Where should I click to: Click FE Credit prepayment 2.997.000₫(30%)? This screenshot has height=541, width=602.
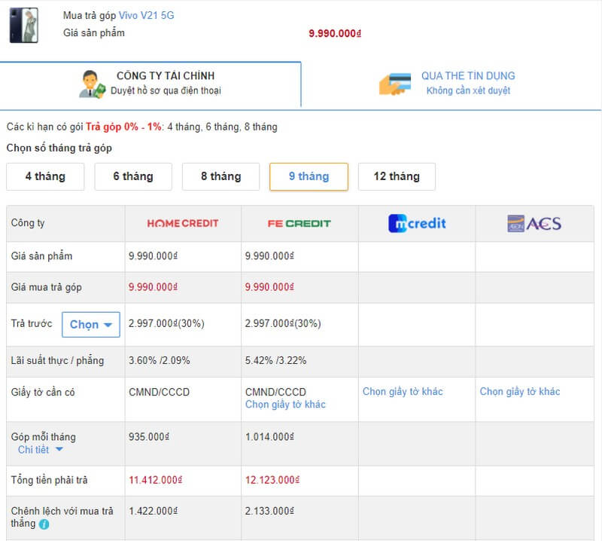283,323
